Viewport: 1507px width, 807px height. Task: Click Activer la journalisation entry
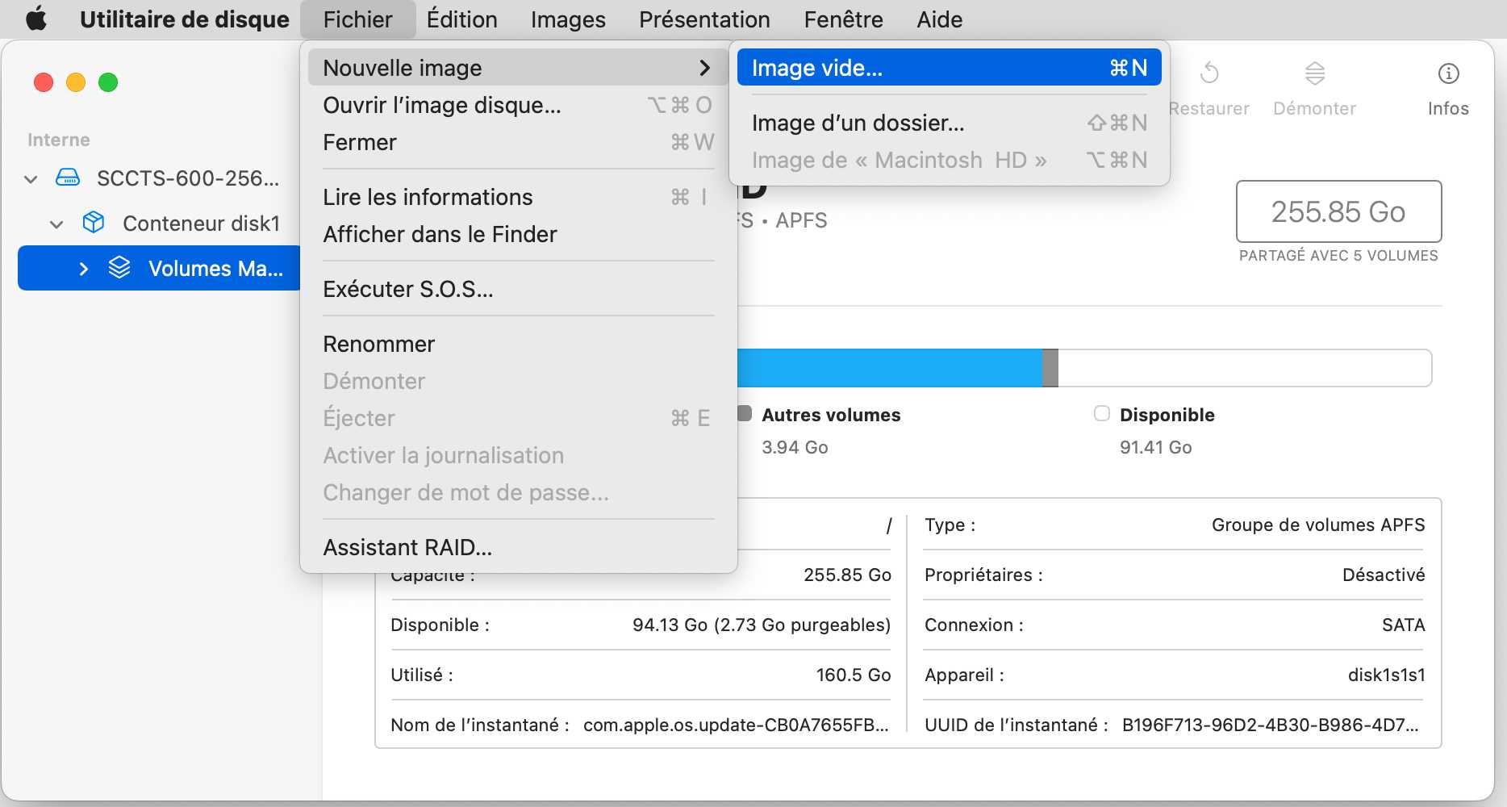point(518,455)
